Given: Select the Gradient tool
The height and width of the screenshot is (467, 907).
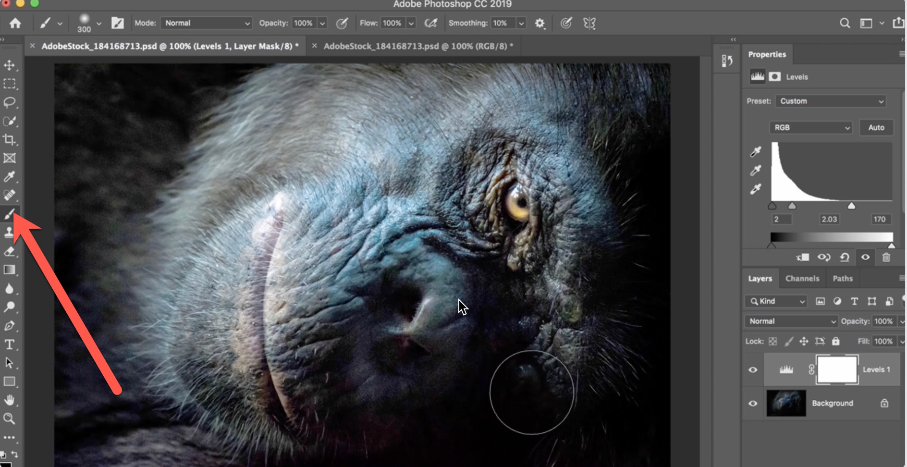Looking at the screenshot, I should click(x=9, y=270).
